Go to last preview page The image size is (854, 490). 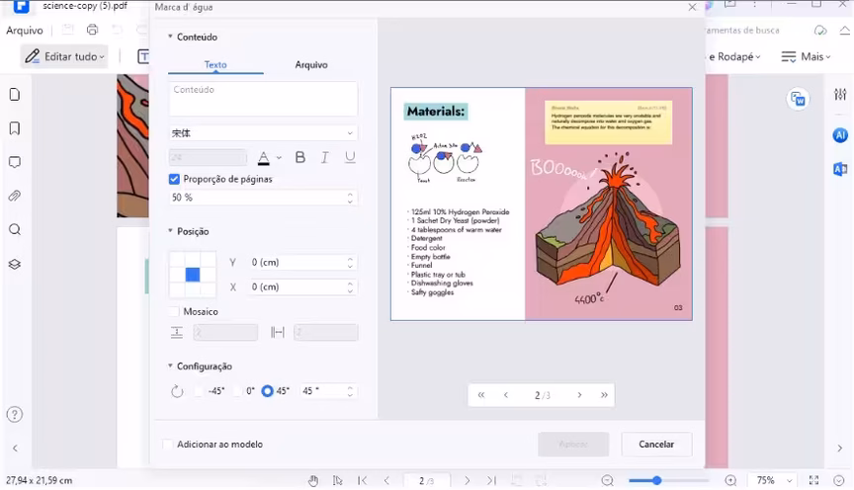pos(603,395)
